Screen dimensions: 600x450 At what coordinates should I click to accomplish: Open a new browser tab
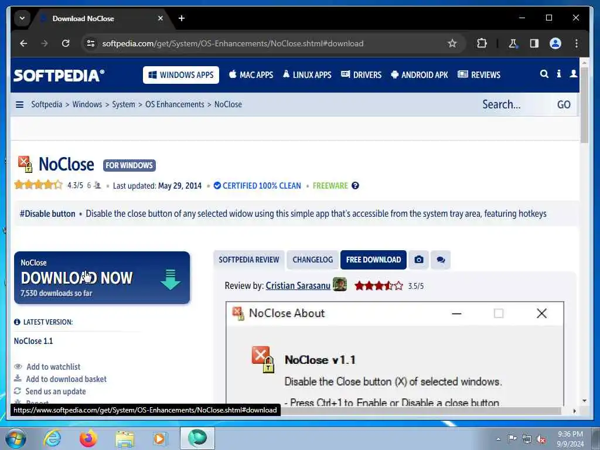pos(182,18)
